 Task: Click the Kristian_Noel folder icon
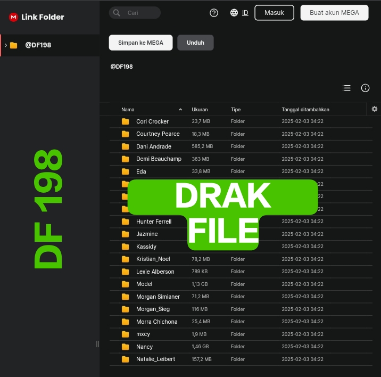point(126,259)
